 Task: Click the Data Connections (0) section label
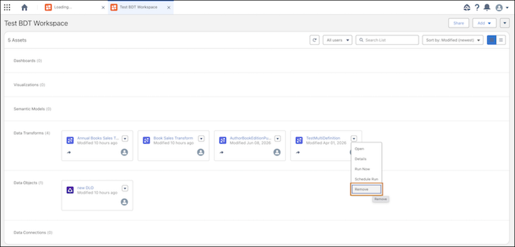click(x=33, y=233)
